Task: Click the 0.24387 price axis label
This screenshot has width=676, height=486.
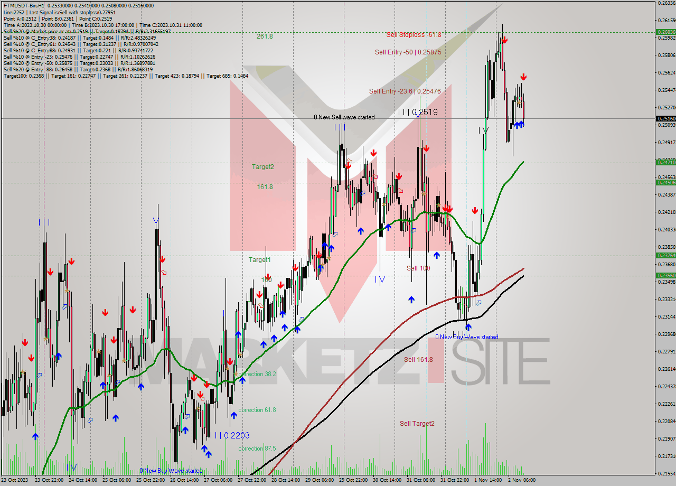Action: point(666,194)
